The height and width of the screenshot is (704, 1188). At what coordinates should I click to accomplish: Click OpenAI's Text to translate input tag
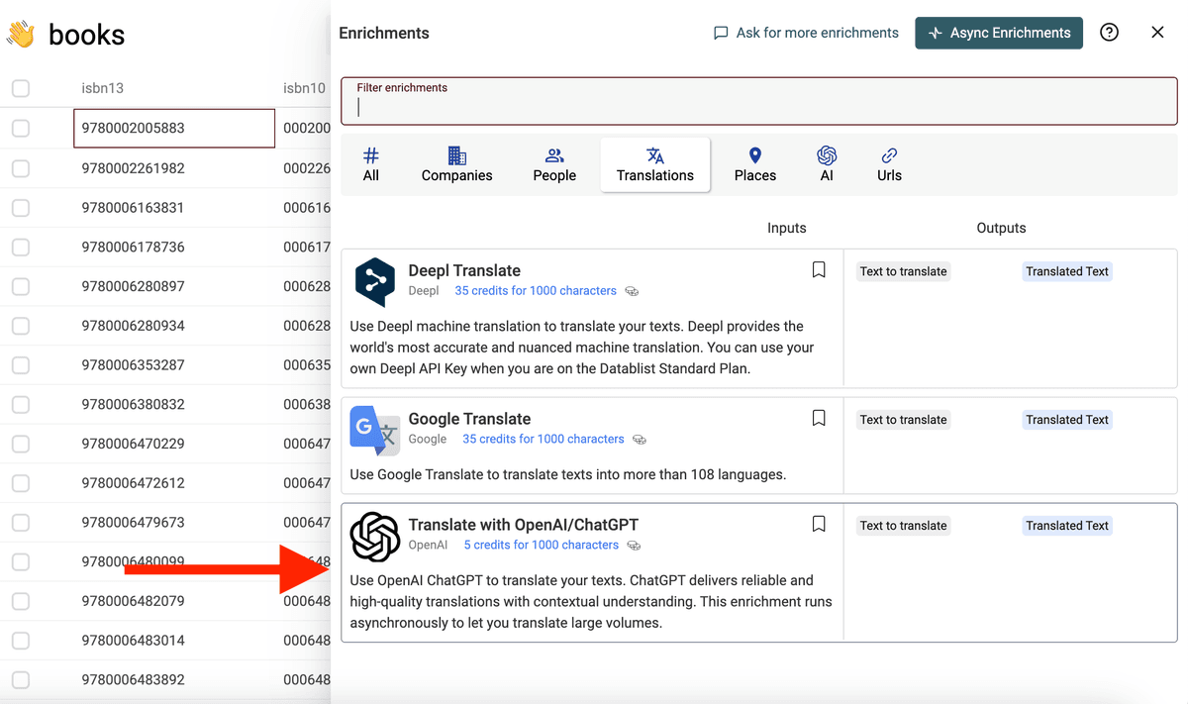coord(903,526)
